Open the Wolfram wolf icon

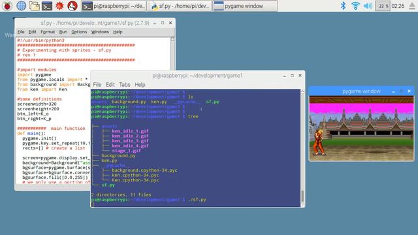pos(72,6)
